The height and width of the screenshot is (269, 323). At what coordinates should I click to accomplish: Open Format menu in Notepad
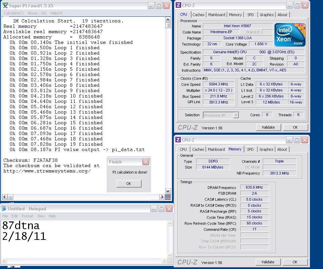click(x=27, y=216)
